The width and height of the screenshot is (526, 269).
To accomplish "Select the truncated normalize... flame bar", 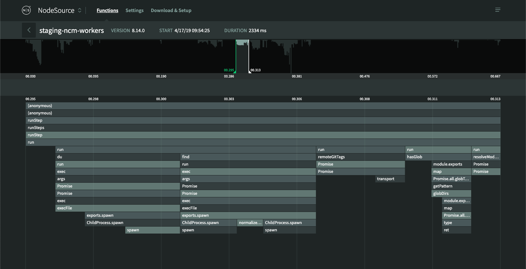I will (x=250, y=223).
